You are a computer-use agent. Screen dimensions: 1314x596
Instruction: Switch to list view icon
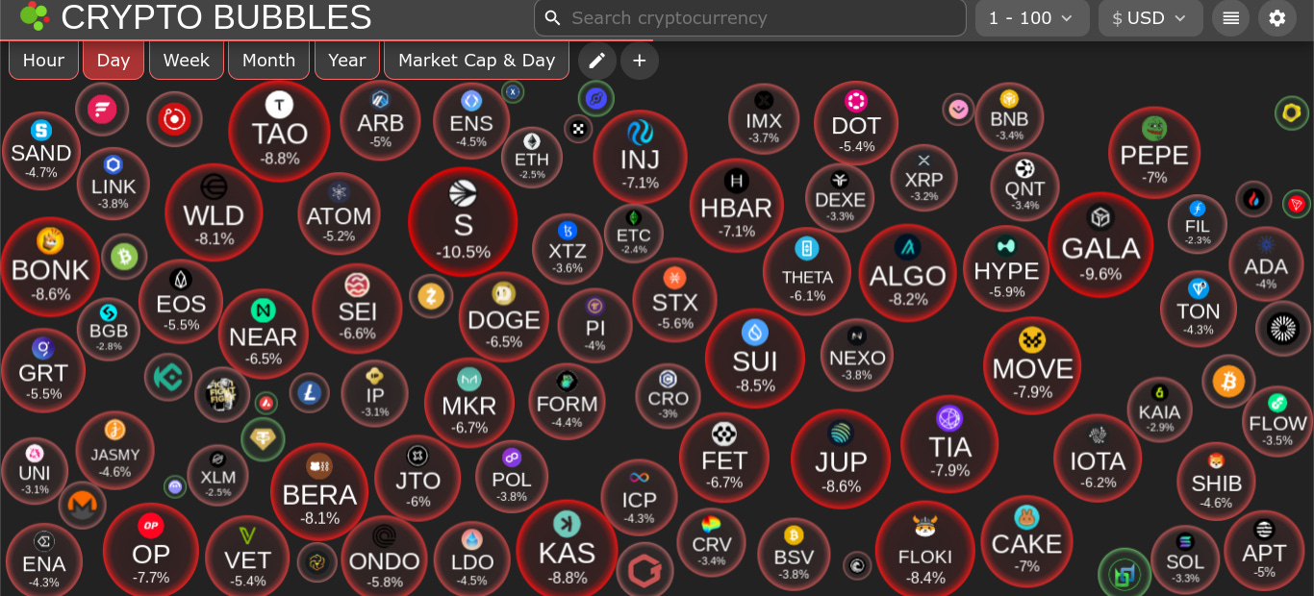click(x=1231, y=18)
